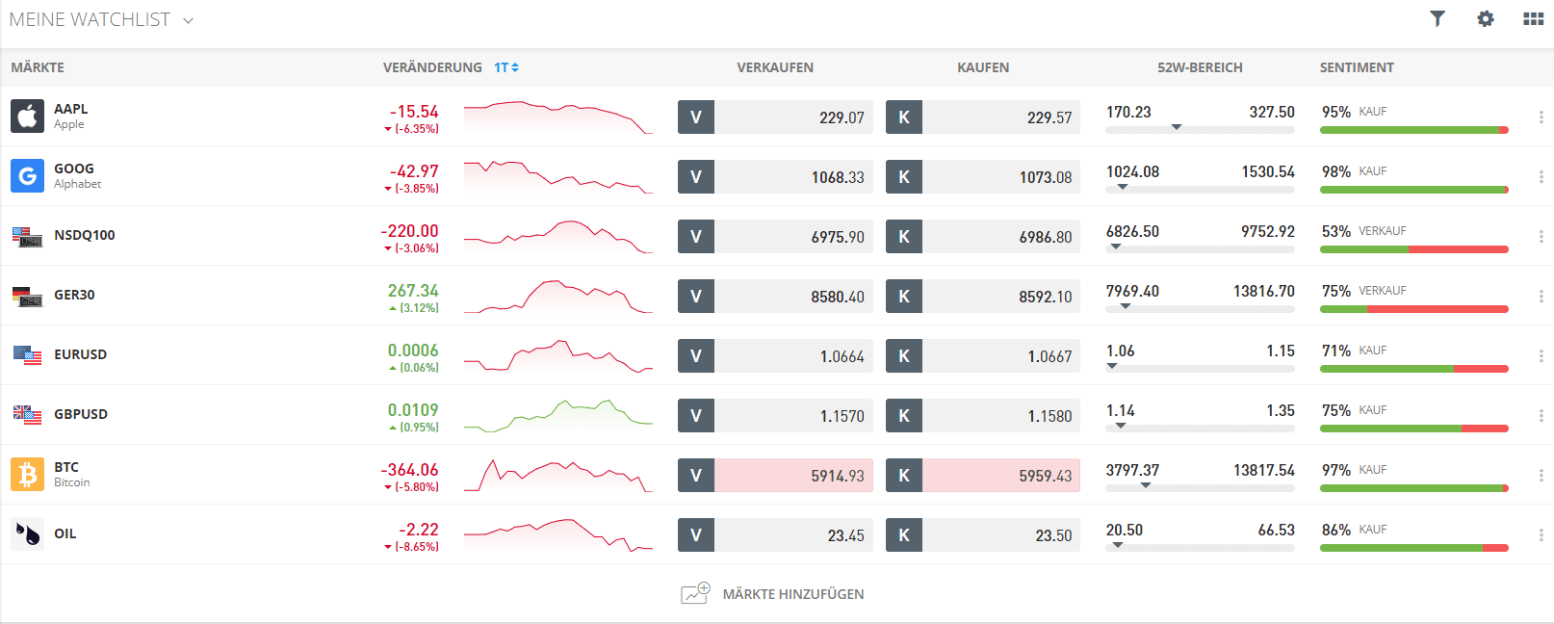Click BTC change value -364.06
1554x624 pixels.
tap(409, 469)
